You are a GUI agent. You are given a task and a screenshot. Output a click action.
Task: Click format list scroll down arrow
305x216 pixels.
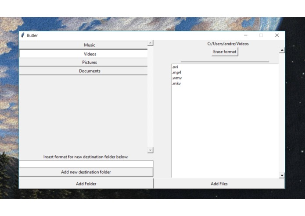[282, 175]
